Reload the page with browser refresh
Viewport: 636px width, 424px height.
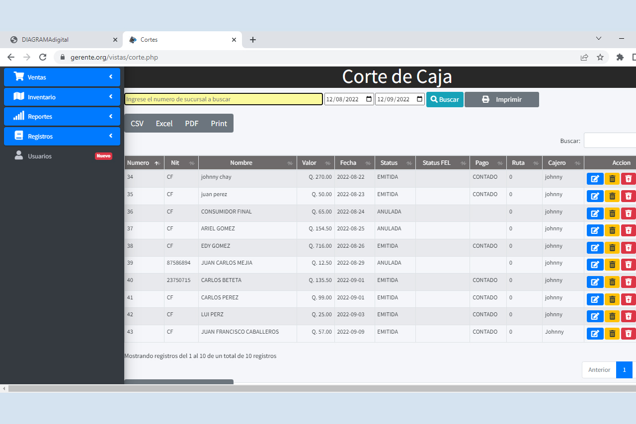[x=43, y=57]
